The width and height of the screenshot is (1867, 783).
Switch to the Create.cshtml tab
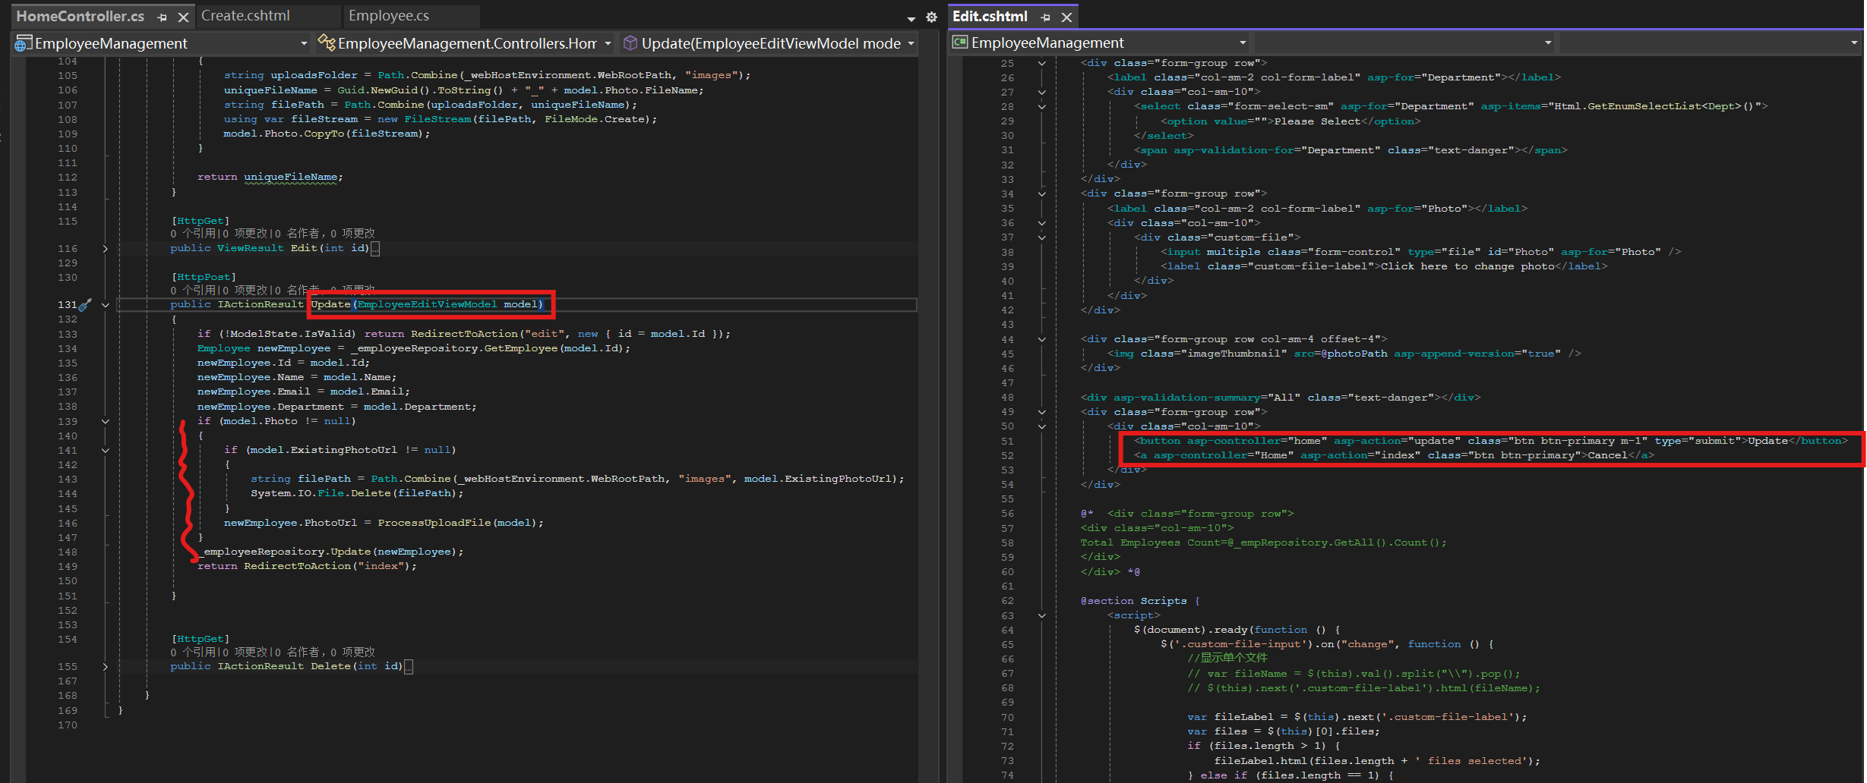tap(245, 16)
